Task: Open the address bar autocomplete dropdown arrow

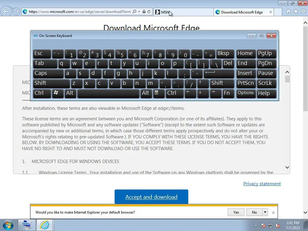Action: pyautogui.click(x=139, y=12)
